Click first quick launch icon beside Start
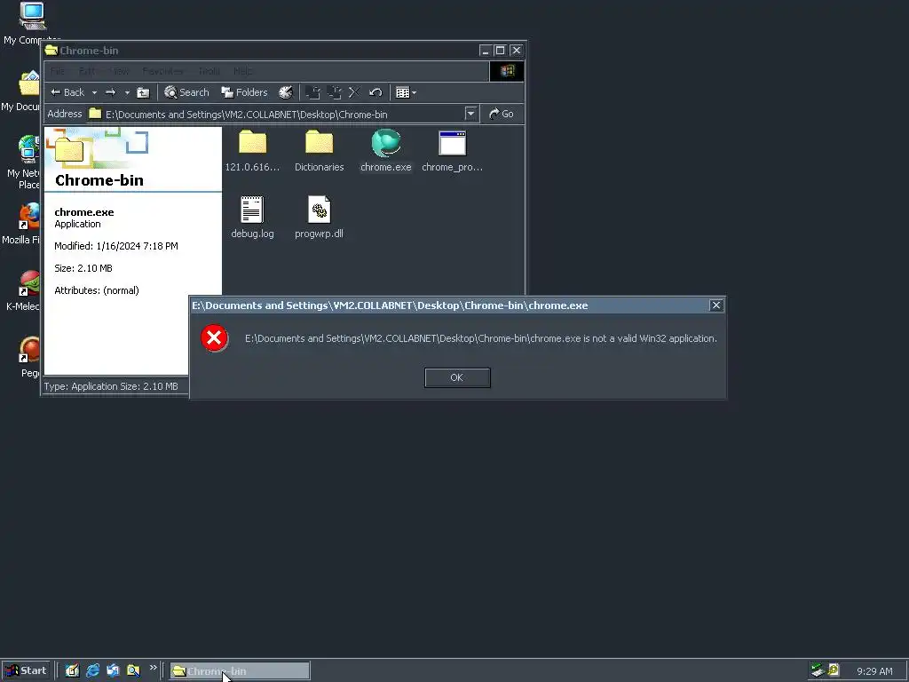 tap(72, 670)
